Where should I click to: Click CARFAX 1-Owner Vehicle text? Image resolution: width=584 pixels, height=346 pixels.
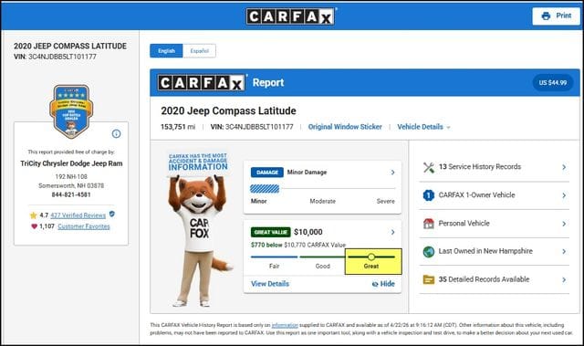pos(476,195)
